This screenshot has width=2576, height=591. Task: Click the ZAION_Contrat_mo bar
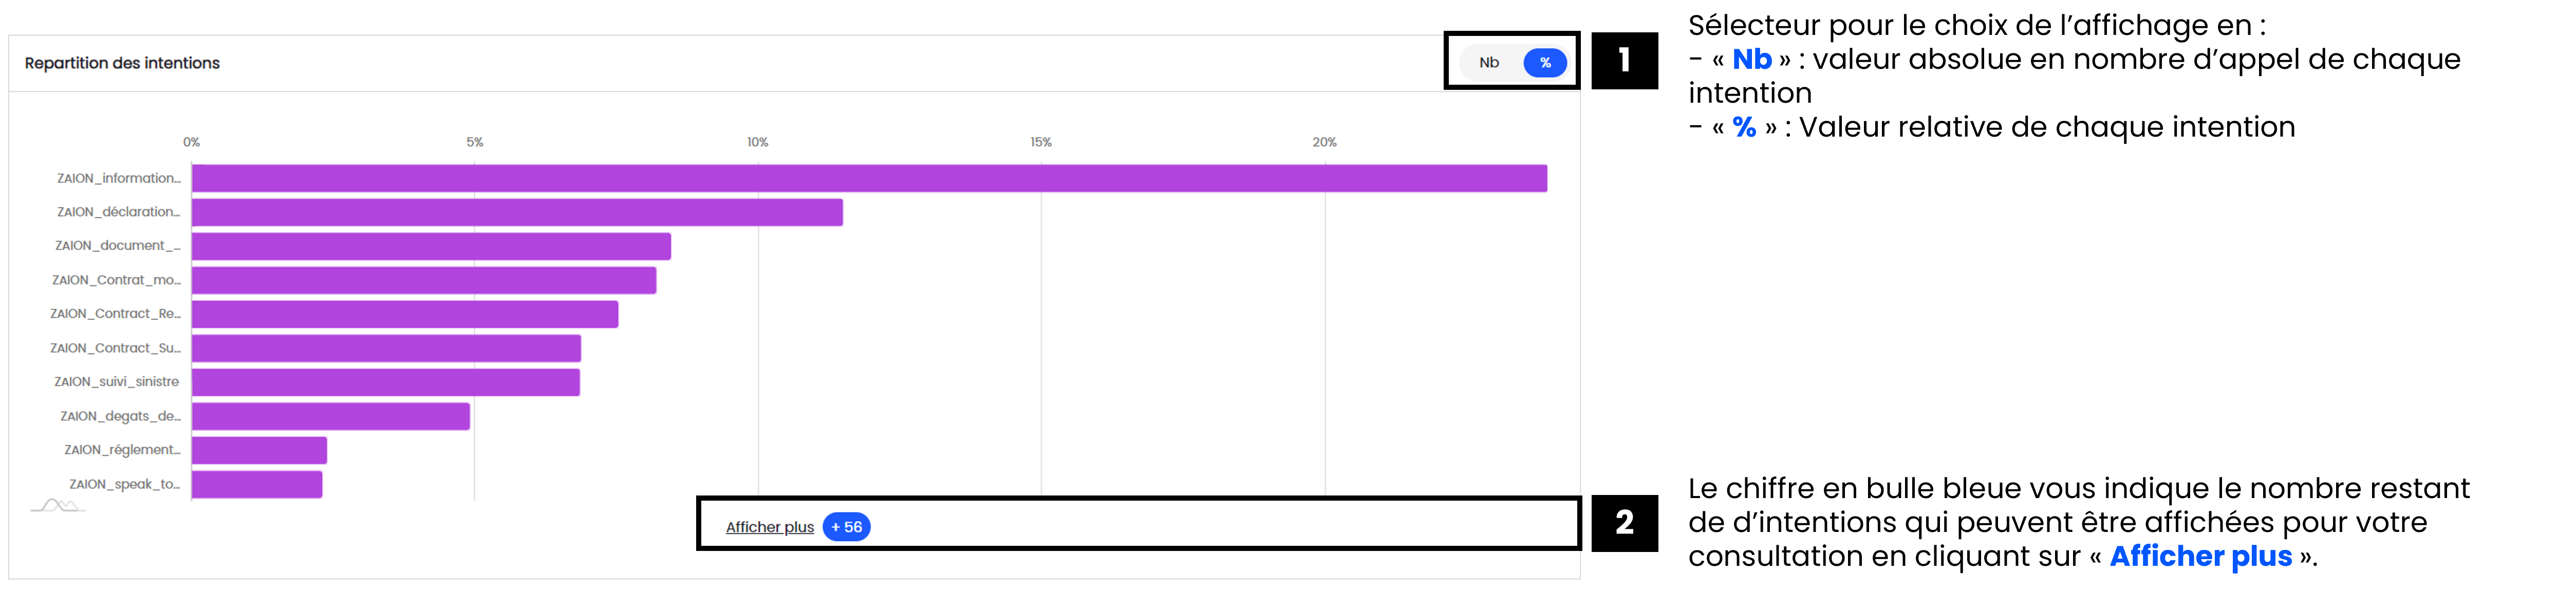(x=423, y=280)
